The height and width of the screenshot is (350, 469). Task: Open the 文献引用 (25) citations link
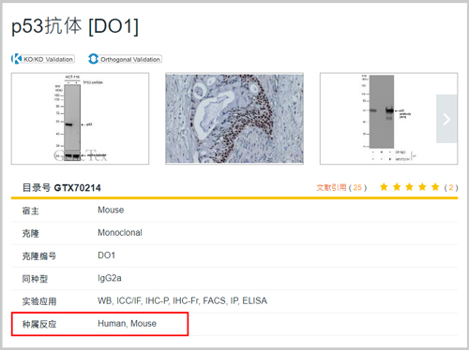[341, 187]
